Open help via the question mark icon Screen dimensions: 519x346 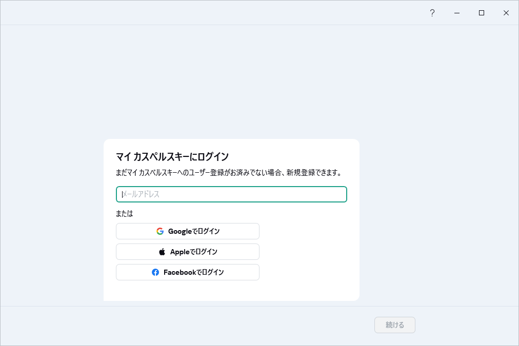point(432,13)
